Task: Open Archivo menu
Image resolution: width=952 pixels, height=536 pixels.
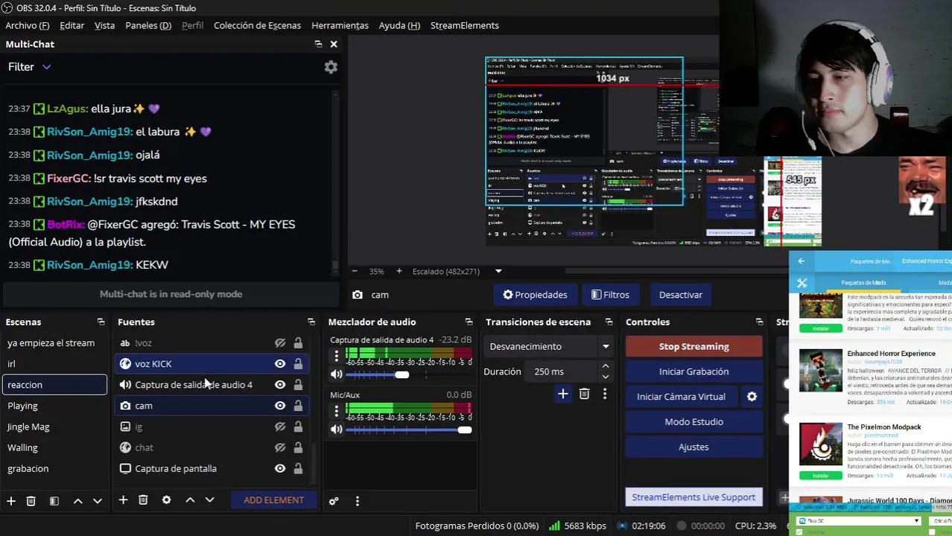Action: (28, 25)
